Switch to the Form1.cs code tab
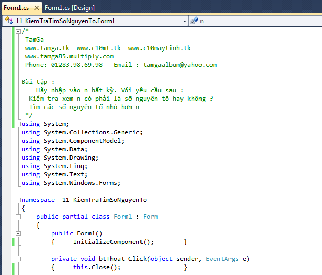The image size is (322, 275). pyautogui.click(x=16, y=8)
